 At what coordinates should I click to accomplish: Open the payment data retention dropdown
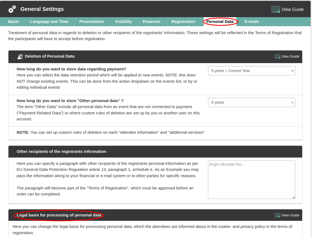[251, 71]
